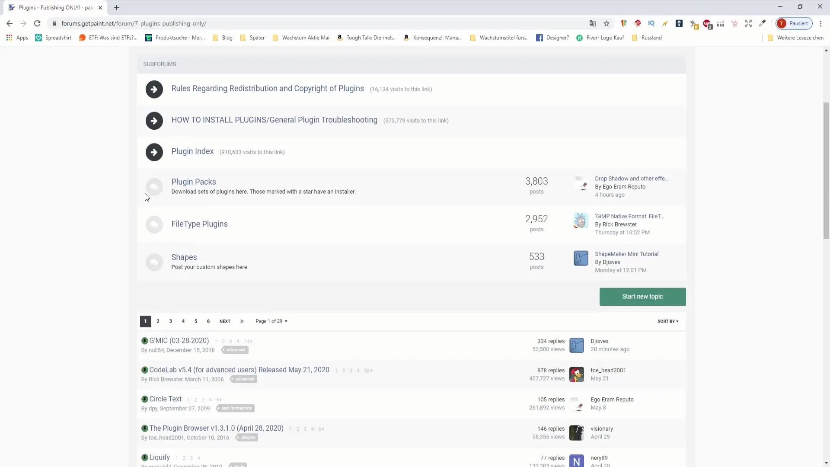Open G'MIC (03-28-2020) topic
830x467 pixels.
pos(179,341)
